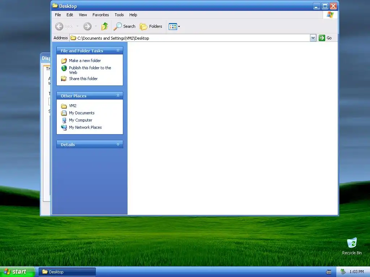The image size is (370, 277).
Task: Open the Start menu
Action: tap(17, 272)
